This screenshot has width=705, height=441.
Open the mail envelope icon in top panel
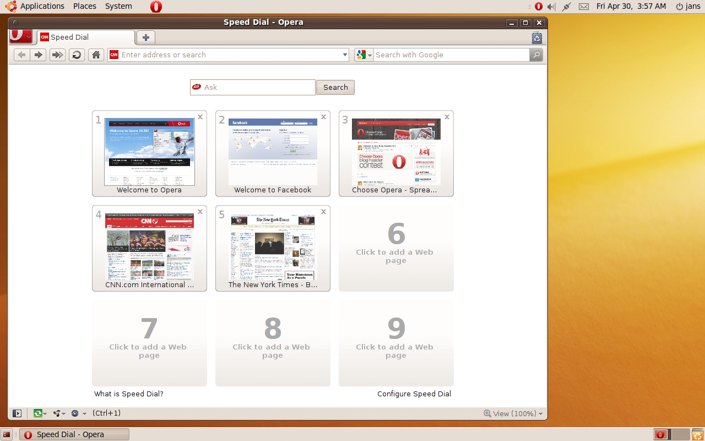584,6
